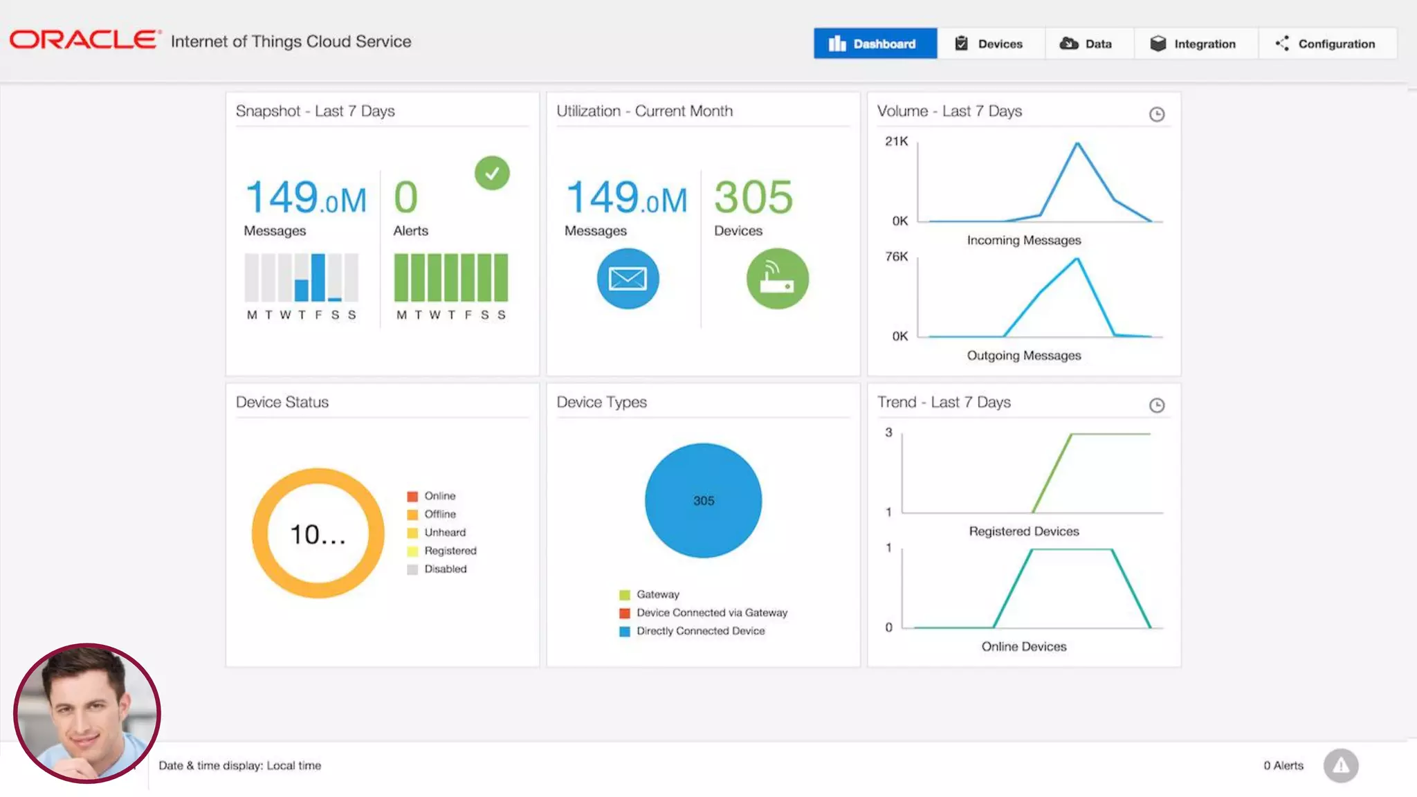This screenshot has height=797, width=1417.
Task: Click the 149.0M messages snapshot value
Action: 305,198
